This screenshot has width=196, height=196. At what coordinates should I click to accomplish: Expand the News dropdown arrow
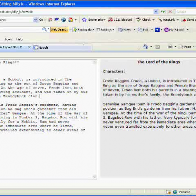tap(134, 30)
